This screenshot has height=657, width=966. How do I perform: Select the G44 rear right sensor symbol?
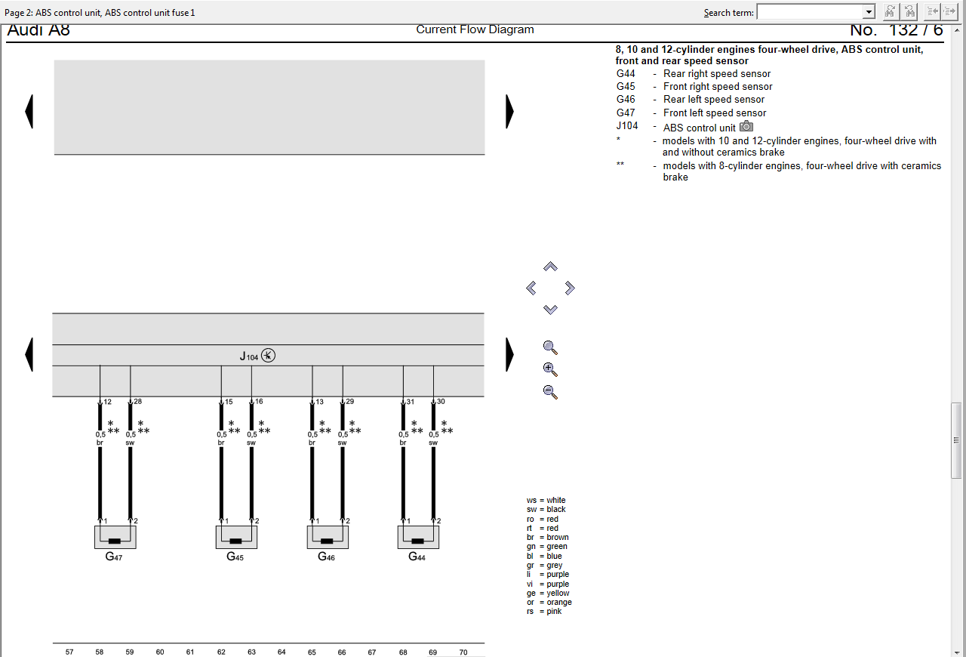click(x=418, y=538)
